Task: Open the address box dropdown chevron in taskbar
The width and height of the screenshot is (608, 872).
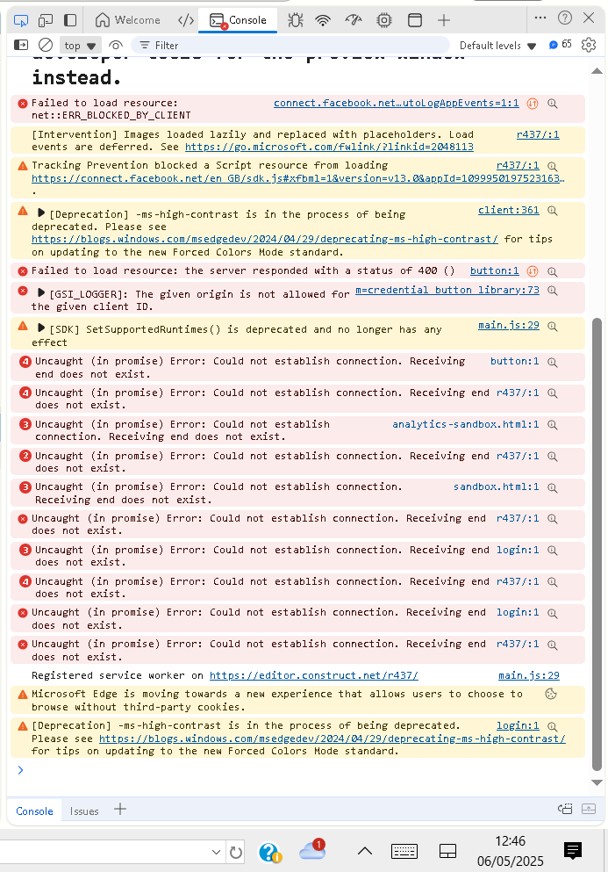Action: pyautogui.click(x=216, y=852)
